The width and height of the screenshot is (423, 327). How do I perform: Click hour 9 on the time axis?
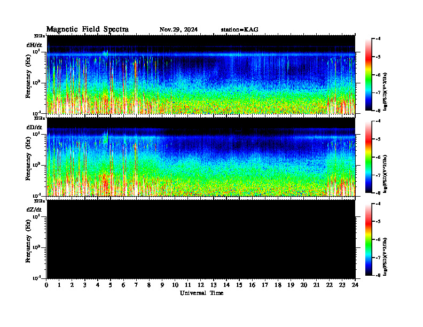click(x=162, y=285)
